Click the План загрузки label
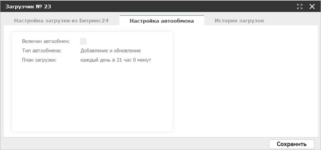The image size is (321, 150). (x=39, y=60)
